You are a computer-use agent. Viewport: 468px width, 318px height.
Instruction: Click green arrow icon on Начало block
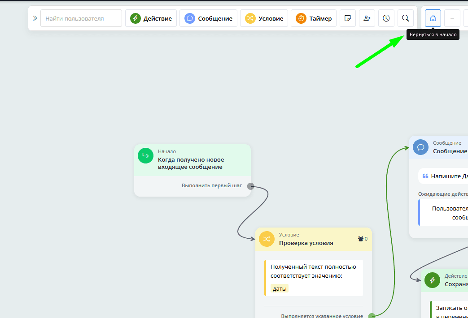pyautogui.click(x=145, y=156)
